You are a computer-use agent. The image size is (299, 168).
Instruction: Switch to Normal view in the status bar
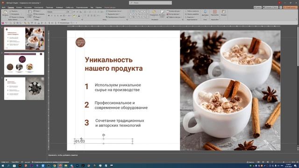click(258, 162)
